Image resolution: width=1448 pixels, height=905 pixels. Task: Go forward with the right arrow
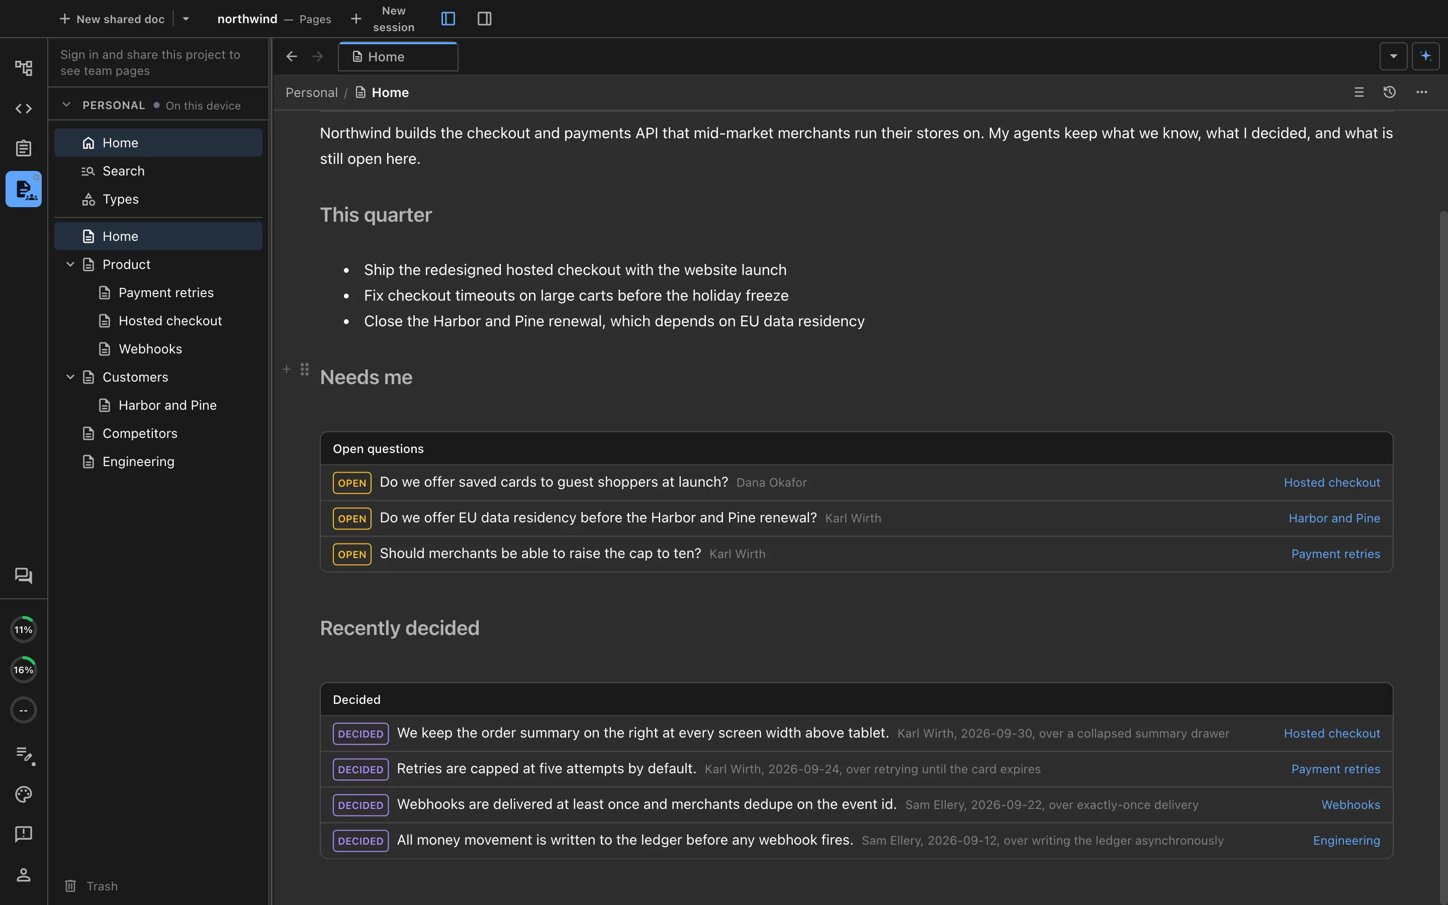[318, 56]
